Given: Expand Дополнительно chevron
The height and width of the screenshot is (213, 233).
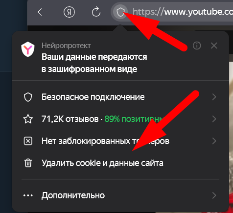Looking at the screenshot, I should tap(214, 195).
